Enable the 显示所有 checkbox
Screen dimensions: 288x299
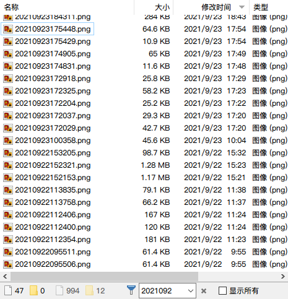[x=222, y=291]
